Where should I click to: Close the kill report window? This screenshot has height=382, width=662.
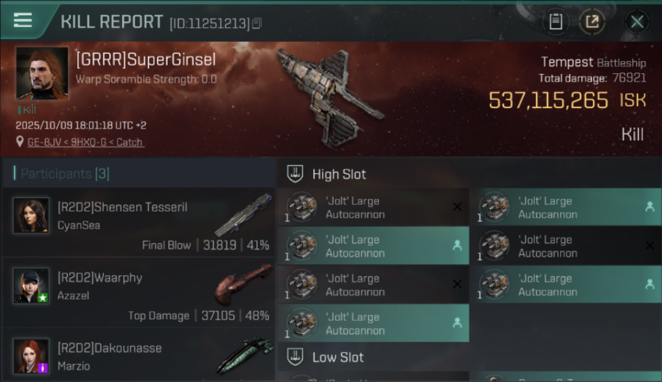point(637,21)
